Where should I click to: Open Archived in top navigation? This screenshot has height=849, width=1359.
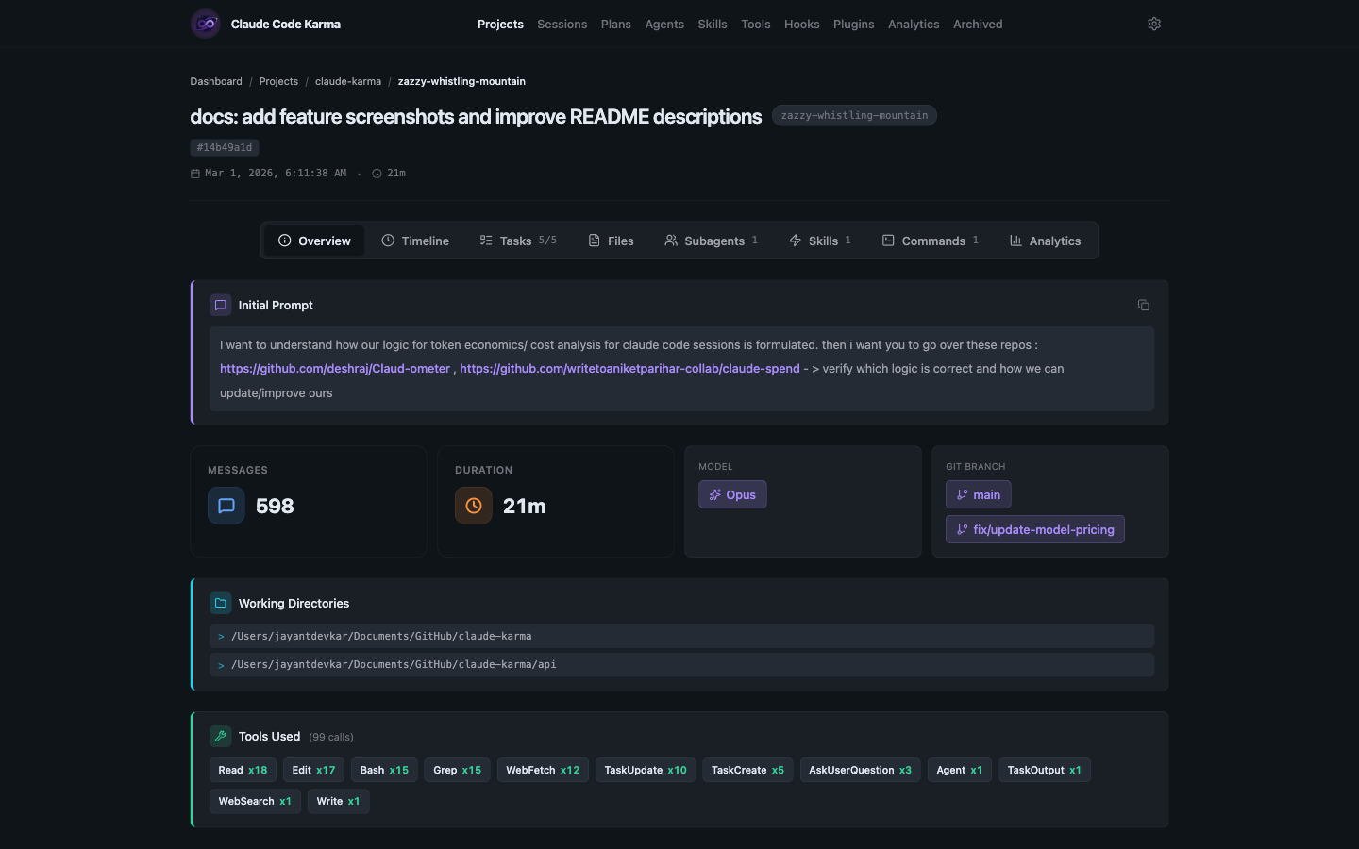point(978,24)
